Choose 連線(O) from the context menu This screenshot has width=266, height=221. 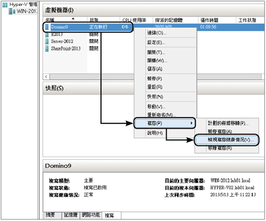[157, 33]
